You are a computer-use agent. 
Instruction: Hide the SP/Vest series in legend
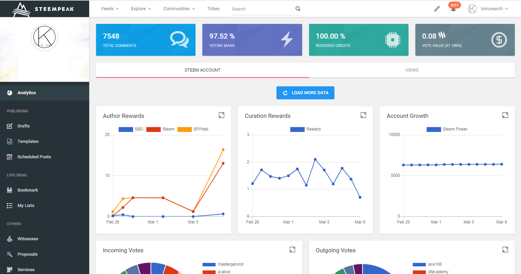point(193,129)
